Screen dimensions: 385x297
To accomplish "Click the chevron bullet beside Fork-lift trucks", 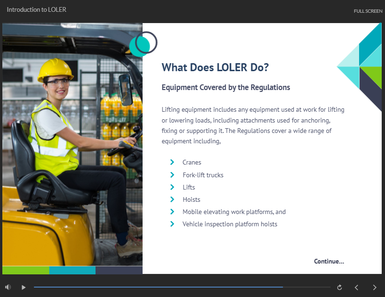I will pyautogui.click(x=172, y=175).
